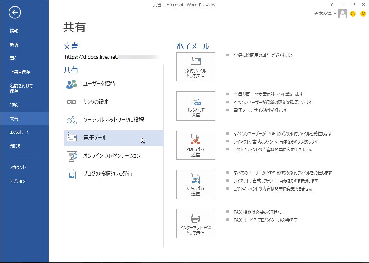Click the オンライン プレゼンテーション icon
The height and width of the screenshot is (263, 369).
pos(72,156)
